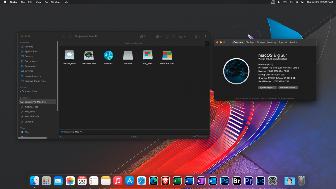Open the Action ellipsis dropdown menu
Image resolution: width=336 pixels, height=189 pixels.
[x=182, y=36]
